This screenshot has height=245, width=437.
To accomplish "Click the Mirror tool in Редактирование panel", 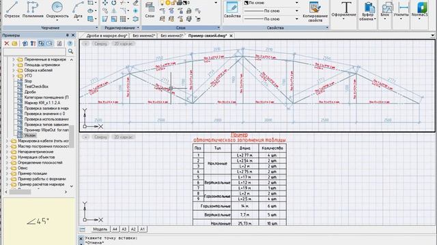I will click(x=114, y=11).
